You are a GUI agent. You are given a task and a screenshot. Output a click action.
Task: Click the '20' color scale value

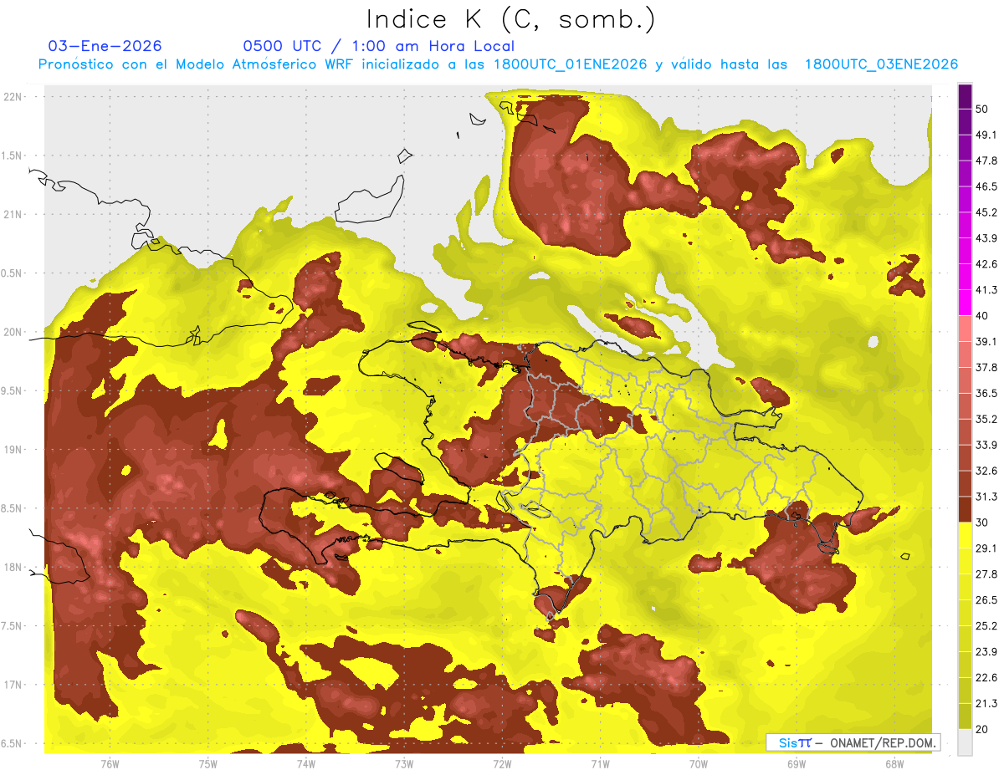coord(982,728)
